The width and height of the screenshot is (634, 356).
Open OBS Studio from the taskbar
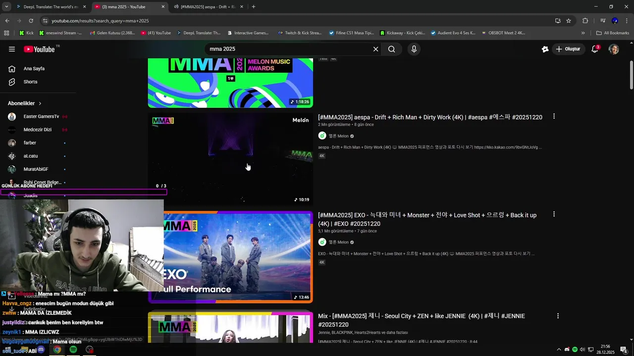click(x=89, y=350)
